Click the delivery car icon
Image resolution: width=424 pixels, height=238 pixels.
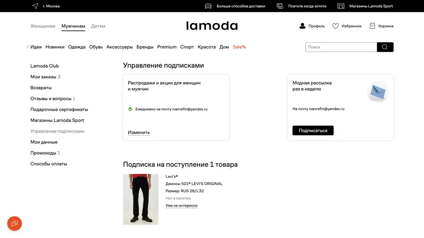tap(208, 6)
